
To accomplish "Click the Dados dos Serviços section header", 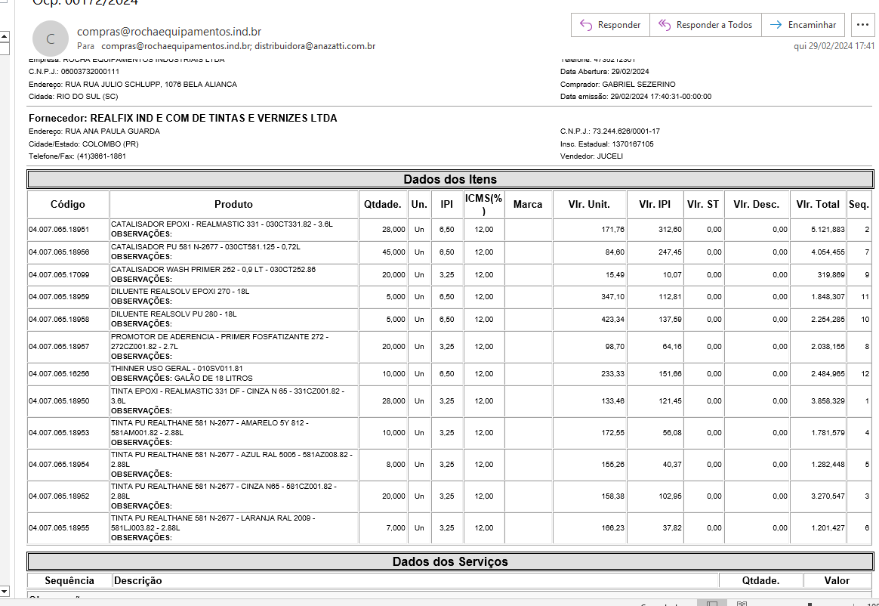I will pyautogui.click(x=450, y=561).
